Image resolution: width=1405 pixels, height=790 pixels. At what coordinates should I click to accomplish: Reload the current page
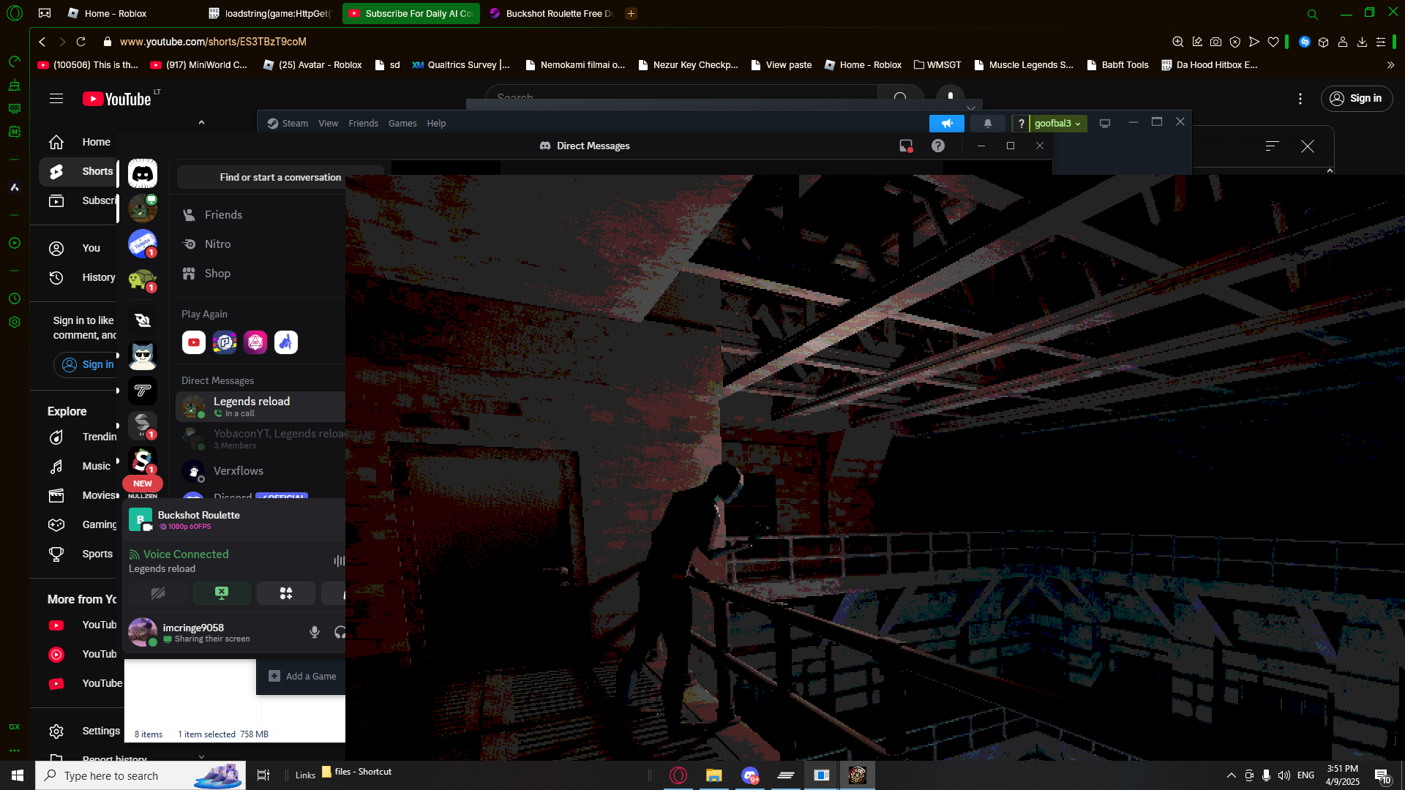tap(81, 42)
